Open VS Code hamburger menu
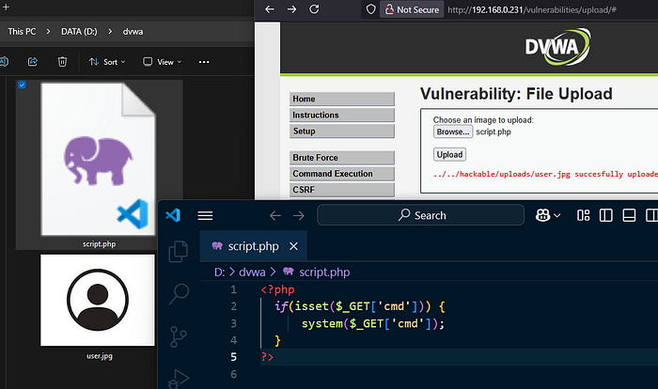 pyautogui.click(x=205, y=216)
